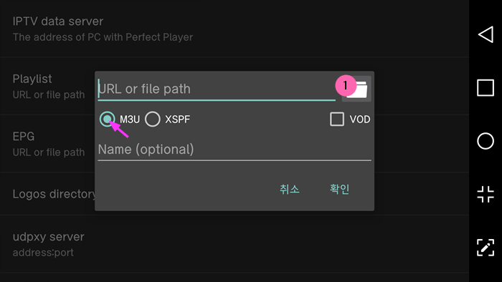502x282 pixels.
Task: Click the collapse inward-arrows icon
Action: coord(486,194)
